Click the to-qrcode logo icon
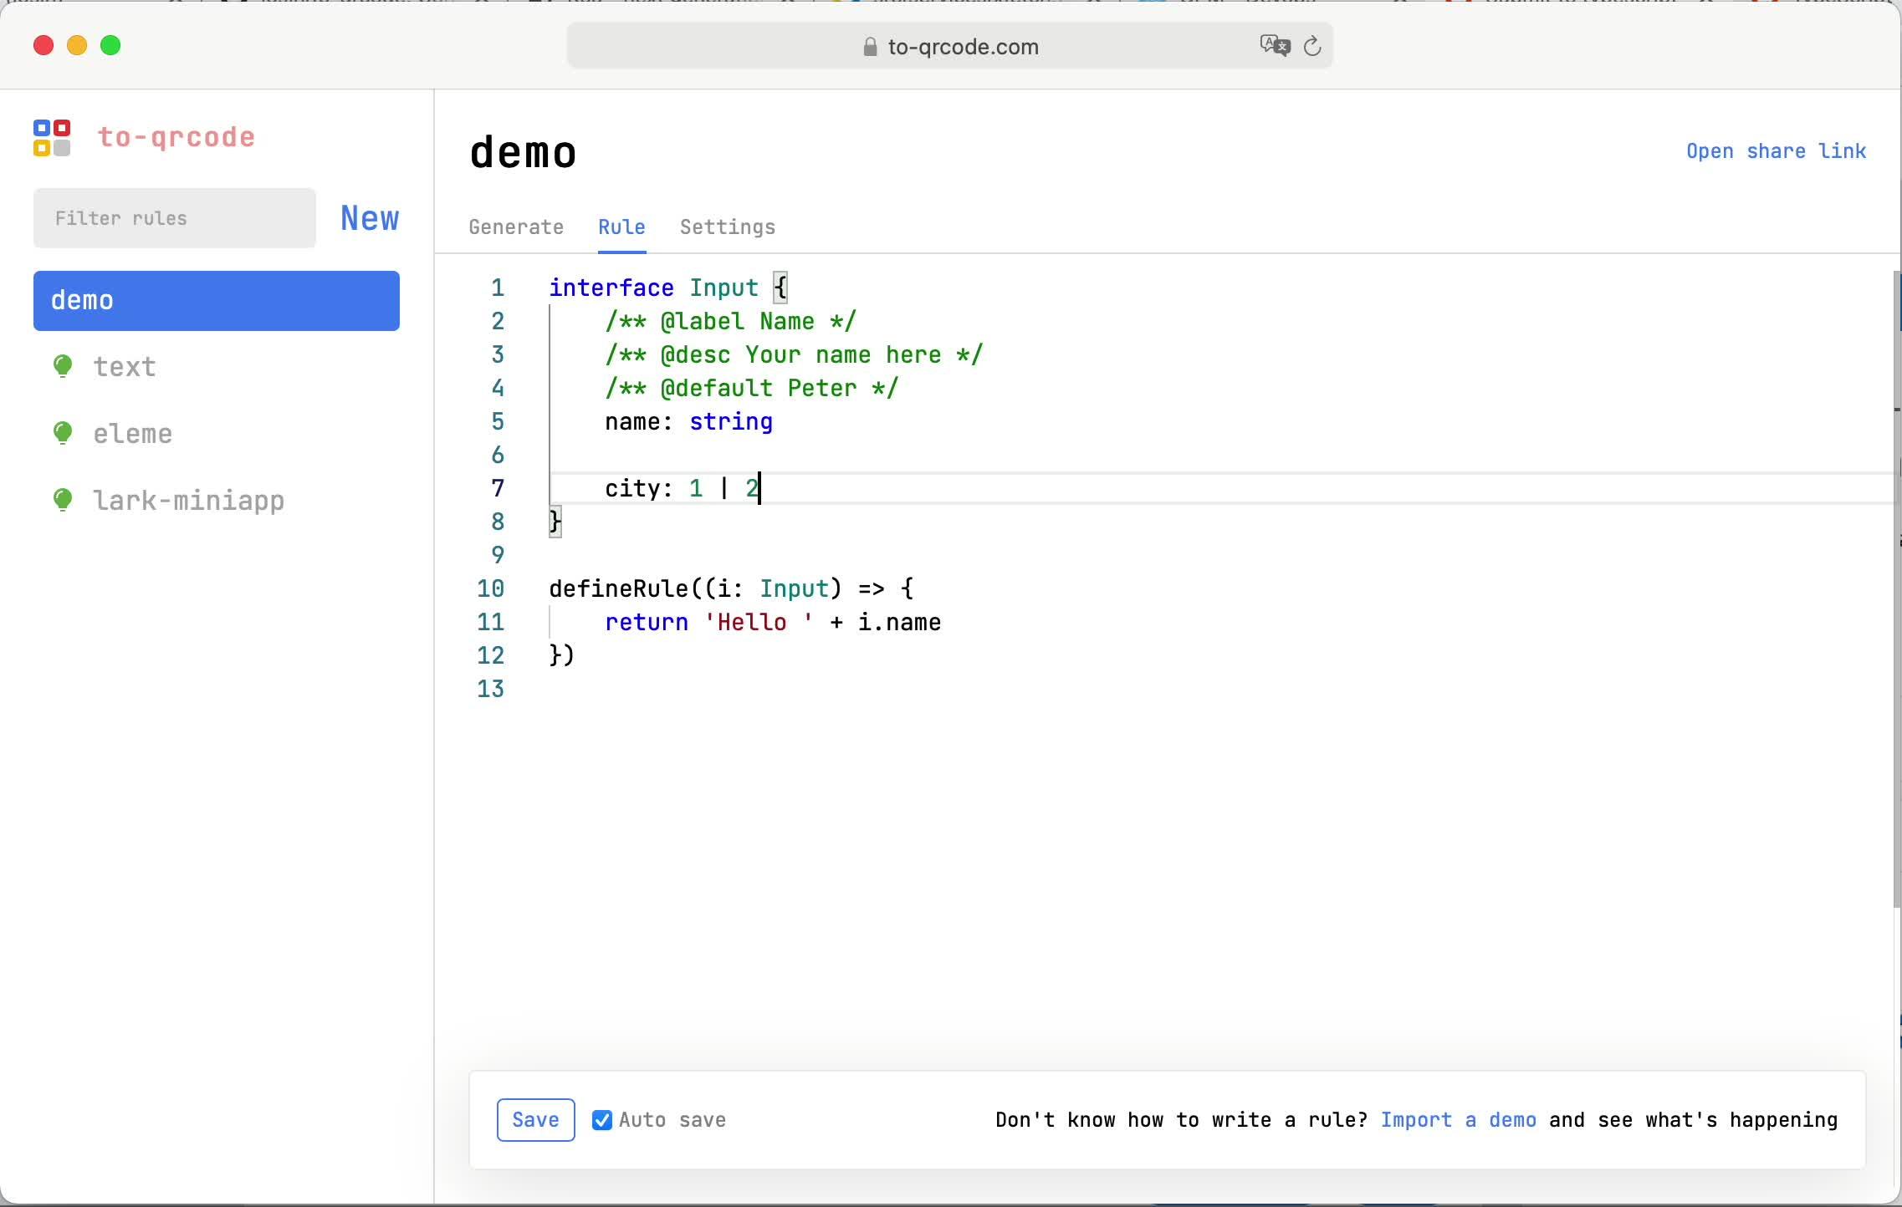1902x1207 pixels. click(x=52, y=137)
